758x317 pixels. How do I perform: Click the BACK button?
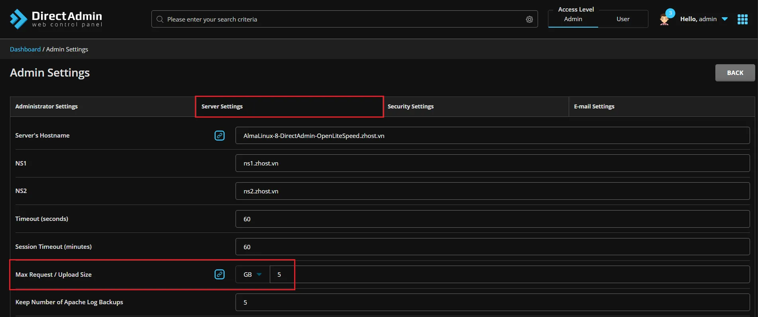pyautogui.click(x=735, y=73)
